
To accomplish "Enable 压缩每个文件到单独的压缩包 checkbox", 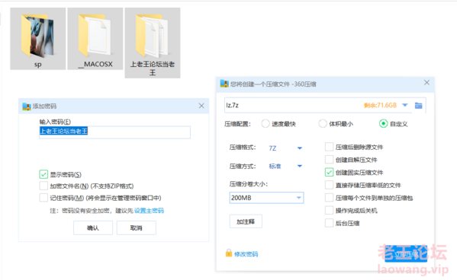I will tap(329, 198).
